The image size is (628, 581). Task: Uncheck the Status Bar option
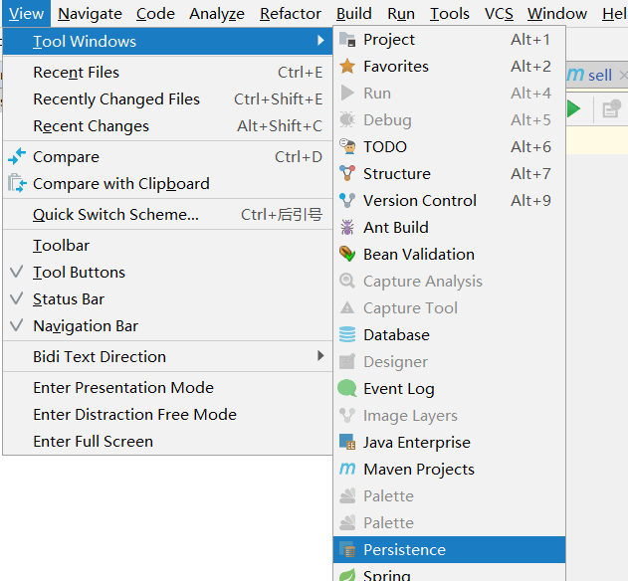coord(68,299)
